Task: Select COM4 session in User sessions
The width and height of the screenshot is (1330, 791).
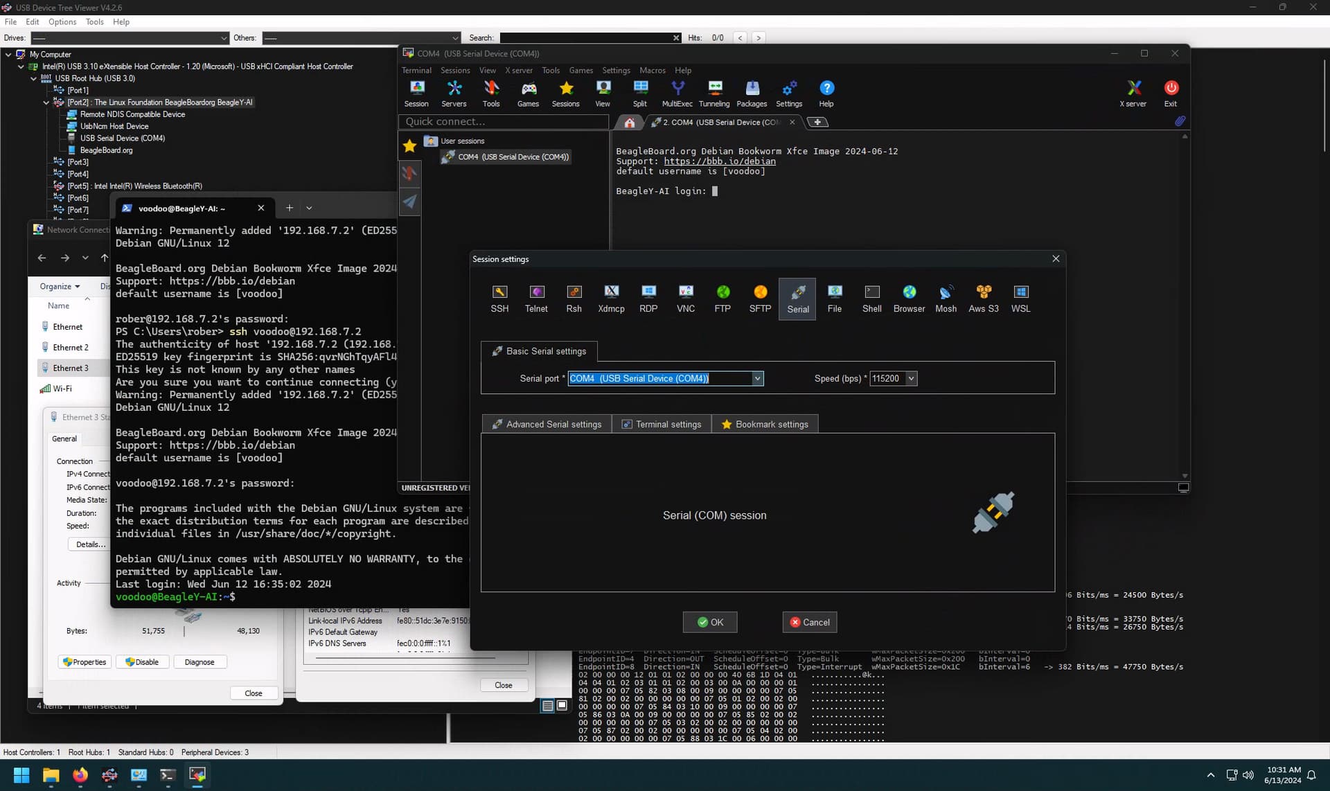Action: pos(506,157)
